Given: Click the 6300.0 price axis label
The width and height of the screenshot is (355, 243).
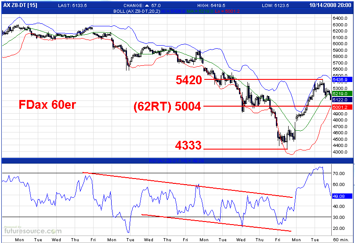Looking at the screenshot, I should [x=340, y=25].
